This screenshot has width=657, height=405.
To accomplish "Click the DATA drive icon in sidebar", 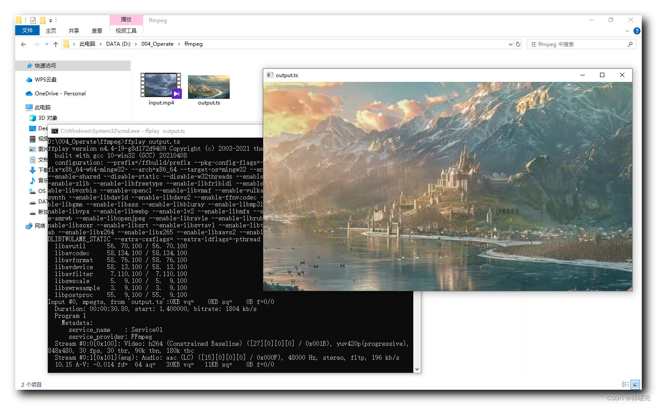I will click(32, 202).
